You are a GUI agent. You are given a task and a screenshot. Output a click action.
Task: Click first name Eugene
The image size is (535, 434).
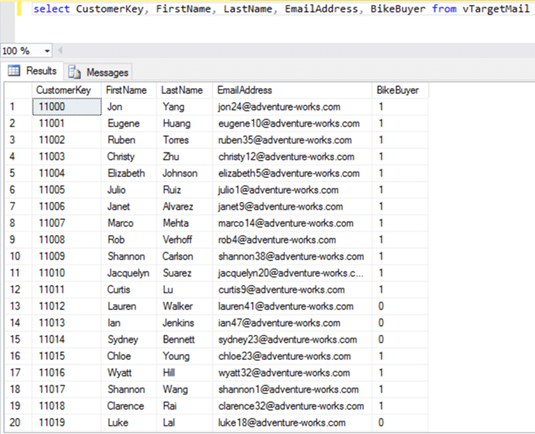click(x=124, y=124)
